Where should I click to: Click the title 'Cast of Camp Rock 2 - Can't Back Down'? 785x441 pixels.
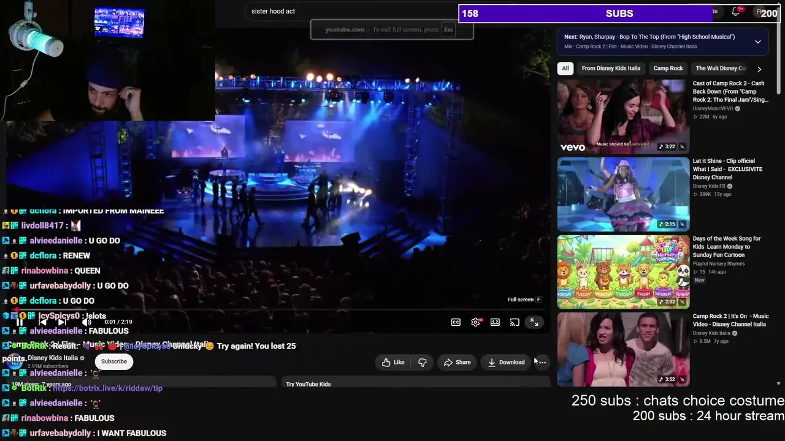click(x=730, y=91)
